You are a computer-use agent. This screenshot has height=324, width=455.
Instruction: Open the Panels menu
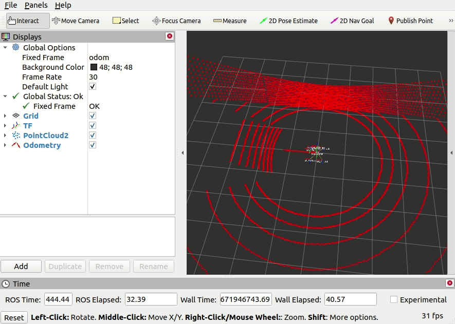[x=36, y=5]
